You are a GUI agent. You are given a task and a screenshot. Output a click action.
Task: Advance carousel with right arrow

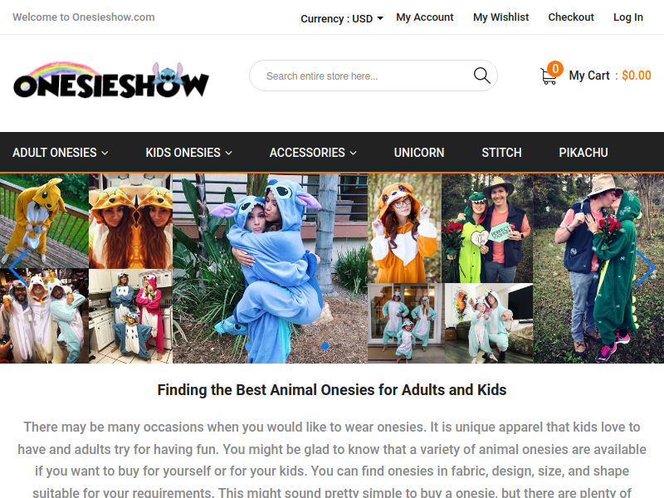(646, 268)
